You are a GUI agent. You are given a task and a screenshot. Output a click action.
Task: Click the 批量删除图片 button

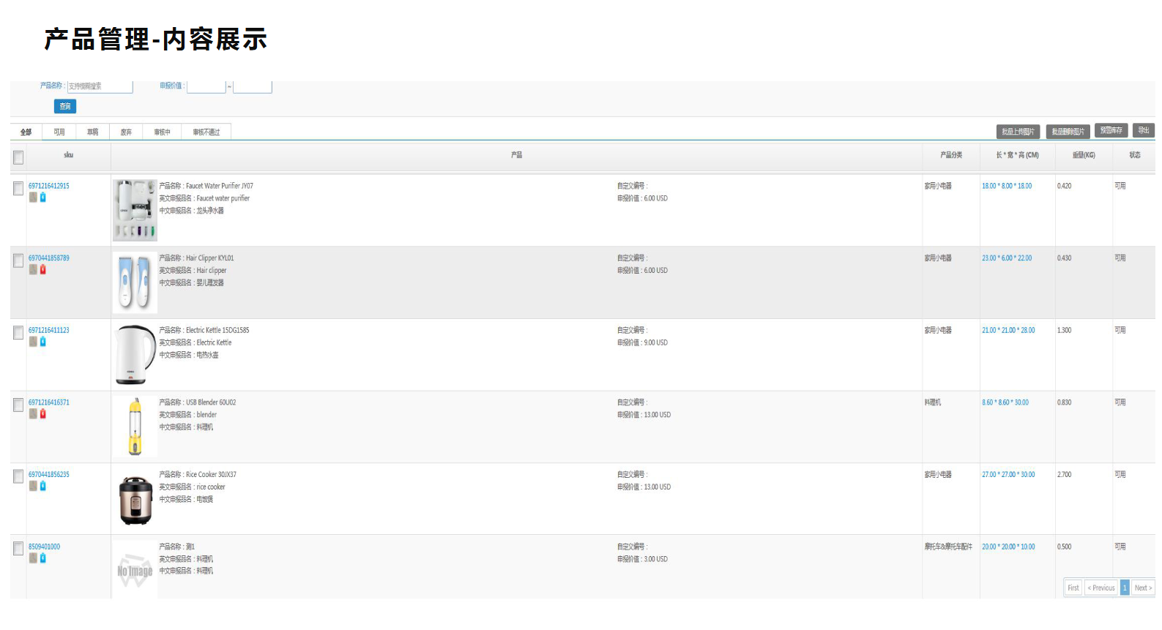coord(1068,132)
